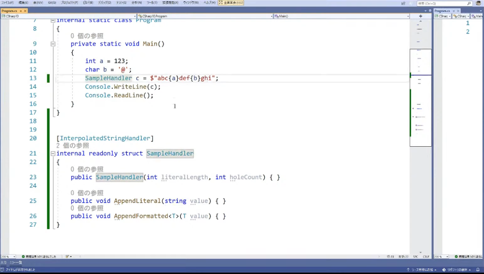Collapse the Program class outline
The image size is (484, 274).
[53, 20]
